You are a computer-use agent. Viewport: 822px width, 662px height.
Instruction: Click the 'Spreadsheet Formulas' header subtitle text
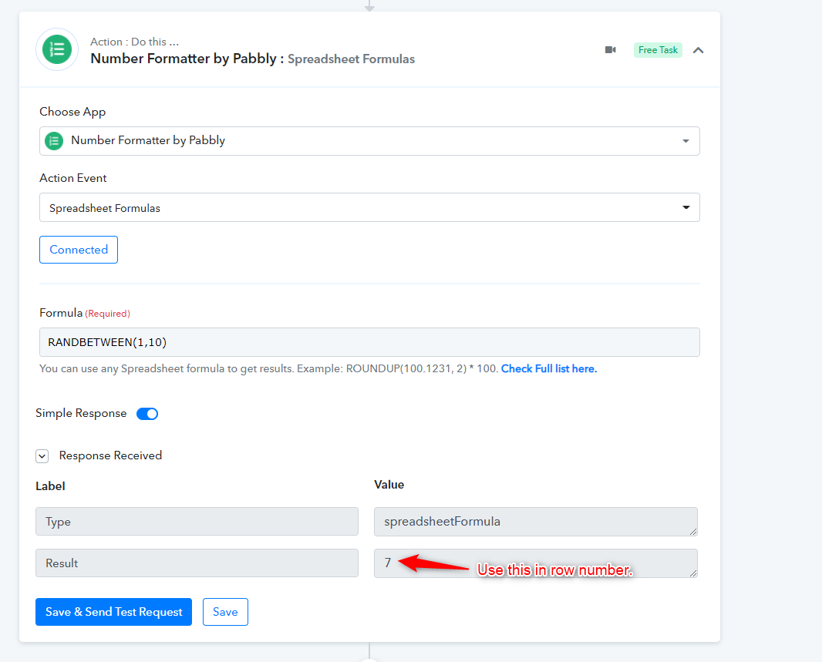tap(351, 59)
